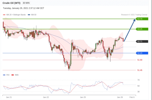Image resolution: width=152 pixels, height=100 pixels.
Task: Click the Jan 21 date axis label
Action: pyautogui.click(x=9, y=97)
